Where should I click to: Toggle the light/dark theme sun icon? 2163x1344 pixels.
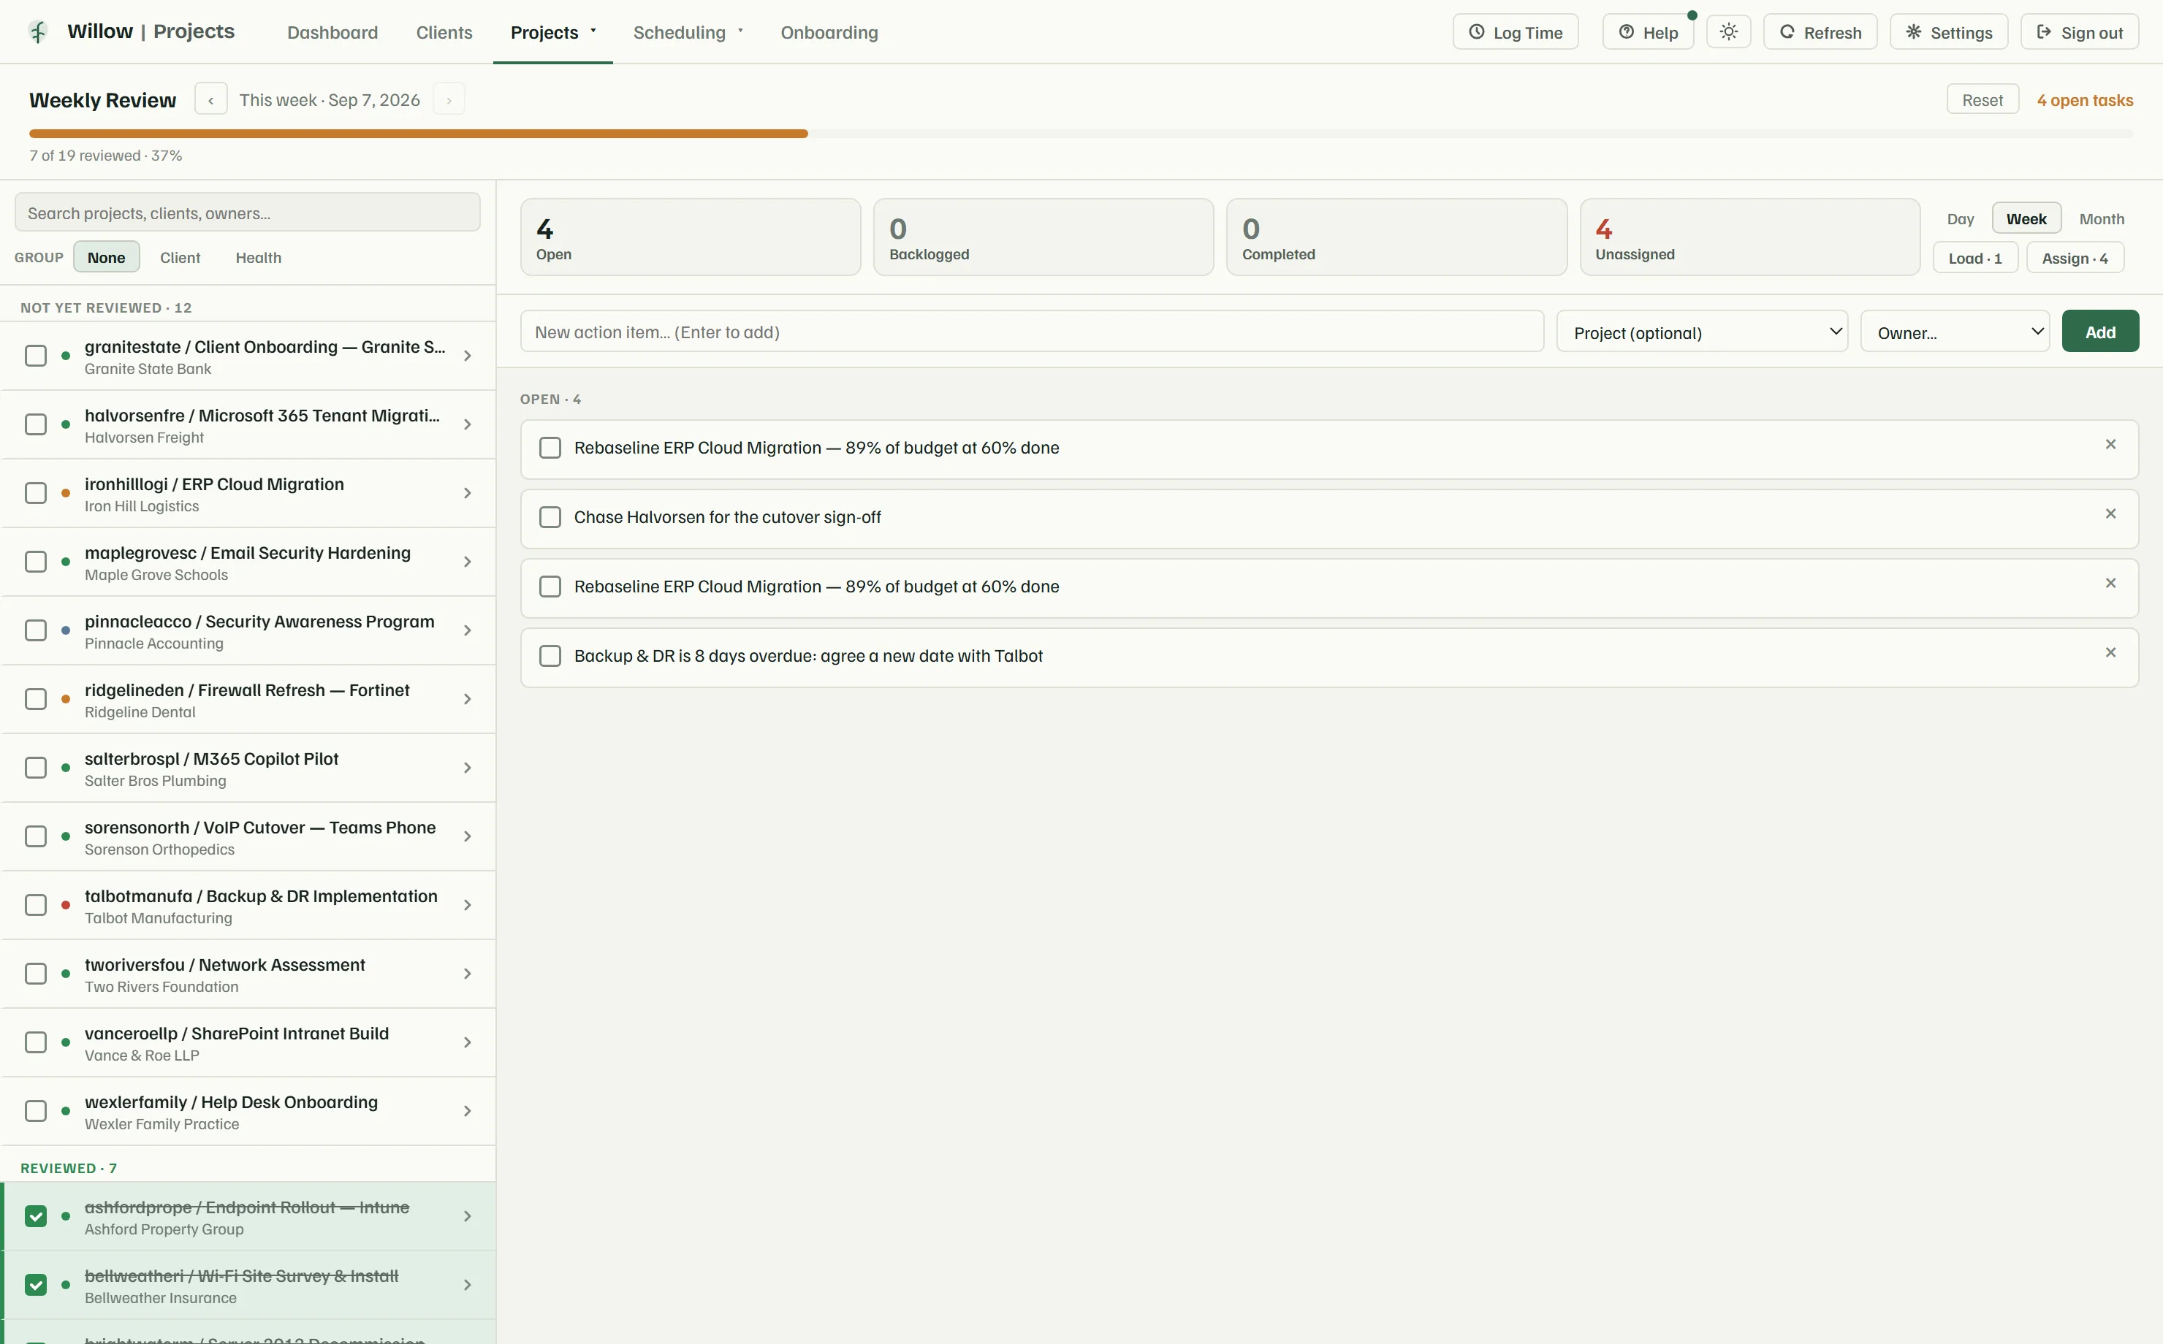[x=1728, y=32]
